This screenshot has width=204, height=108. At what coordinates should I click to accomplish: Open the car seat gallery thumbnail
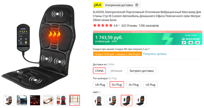click(x=22, y=100)
